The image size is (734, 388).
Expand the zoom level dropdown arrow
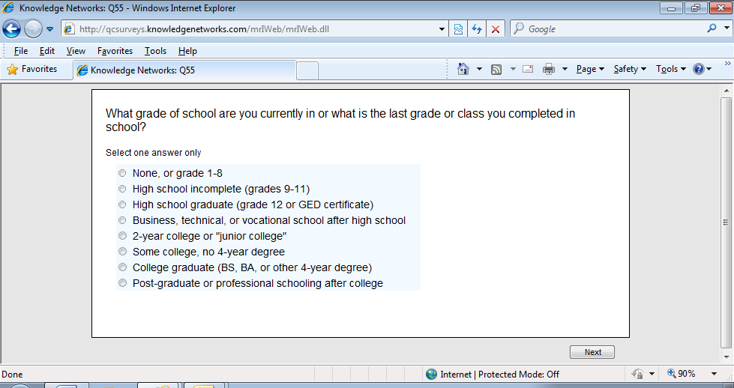(714, 374)
